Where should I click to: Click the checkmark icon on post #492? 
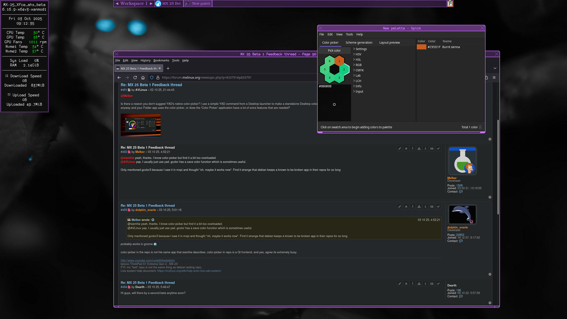pos(439,148)
